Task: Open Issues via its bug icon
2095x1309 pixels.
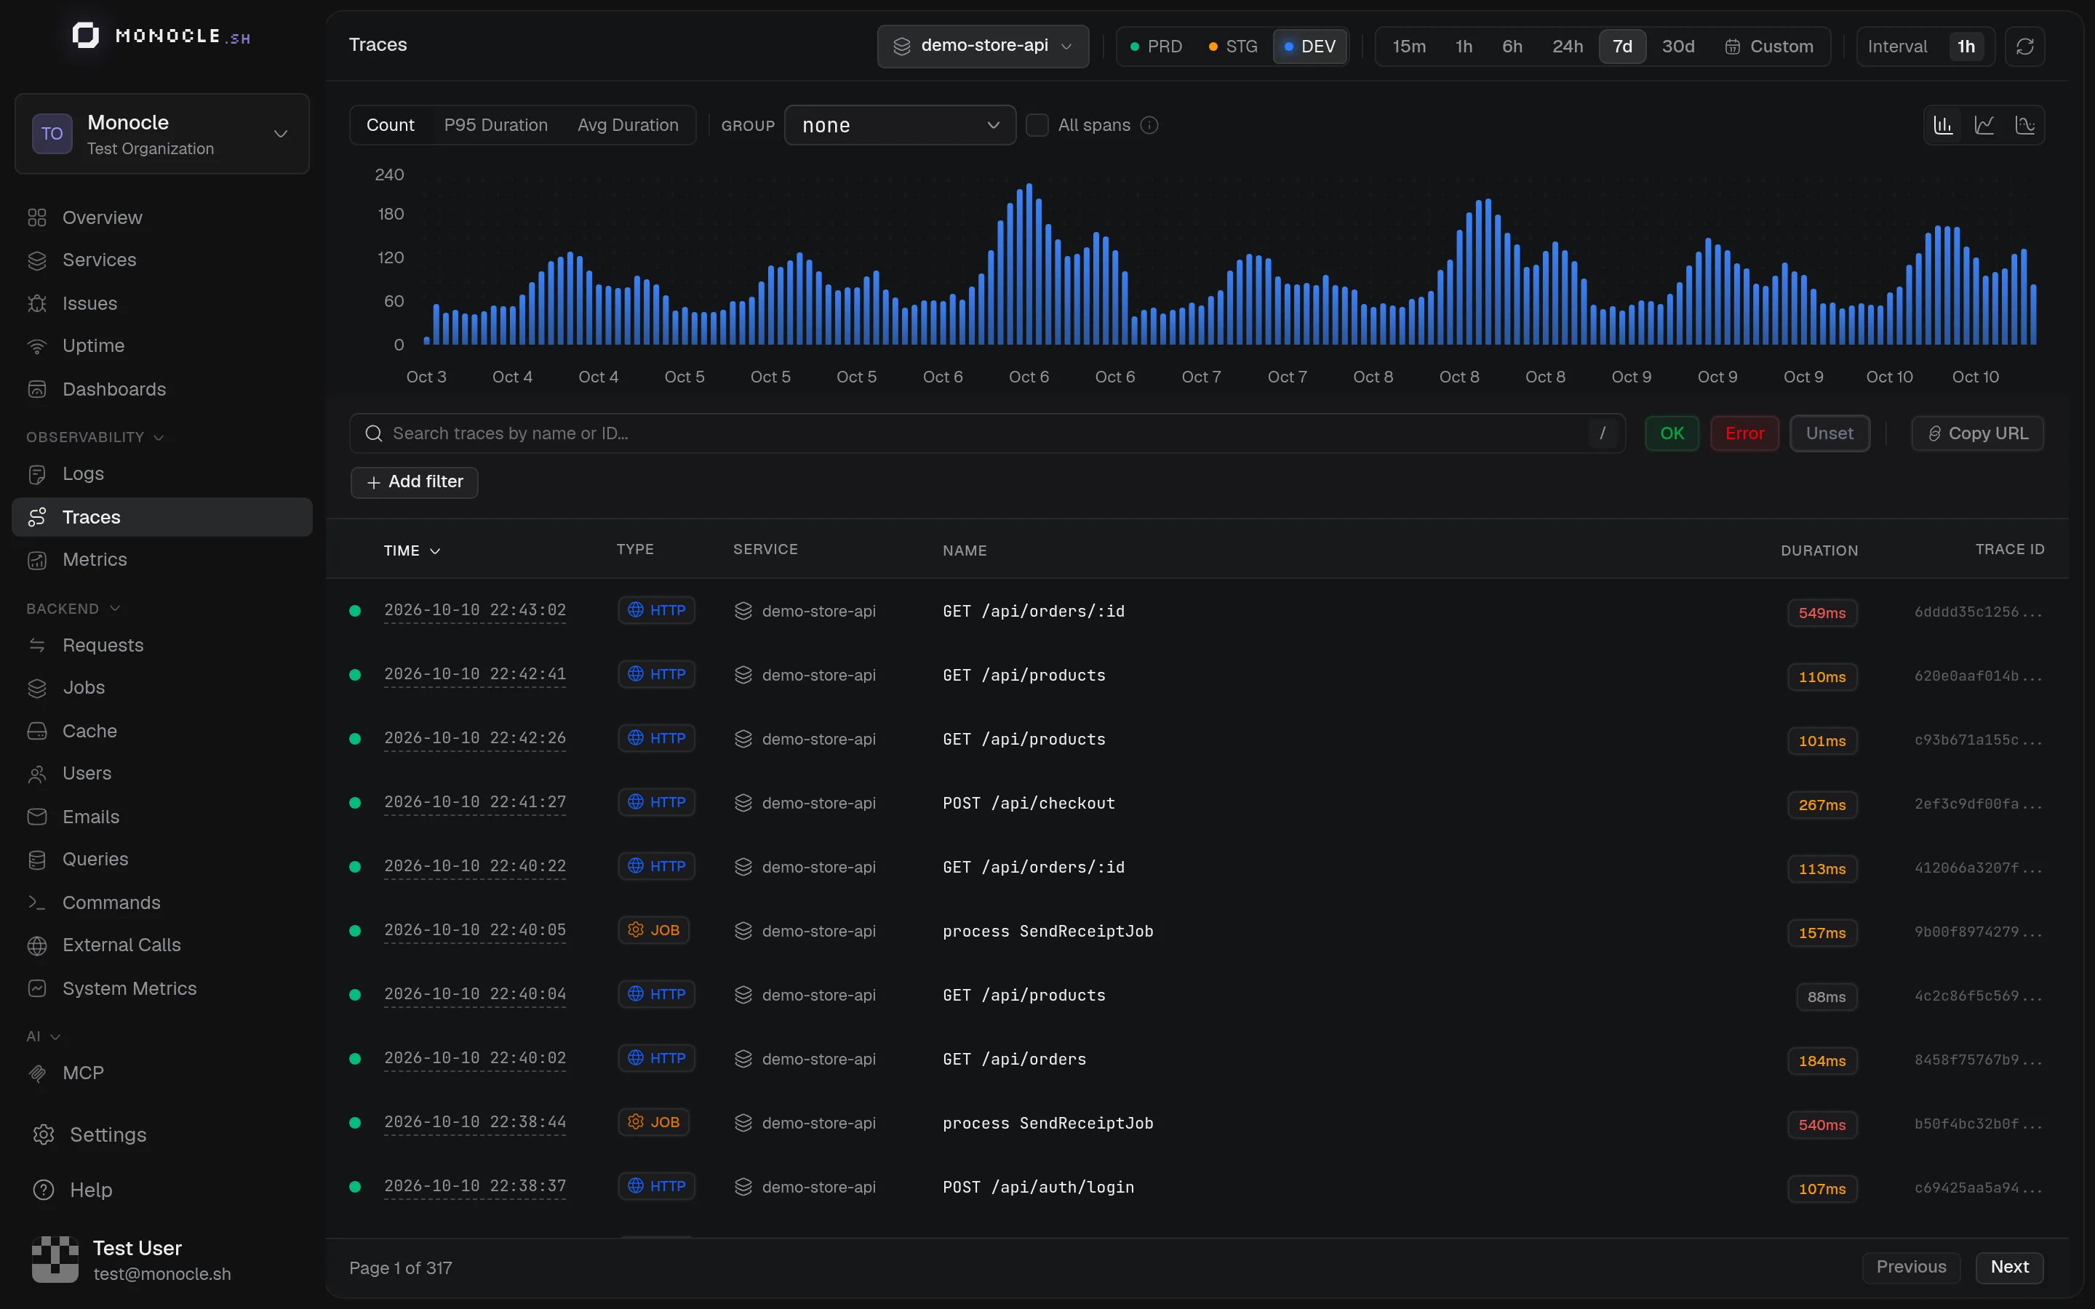Action: point(37,303)
